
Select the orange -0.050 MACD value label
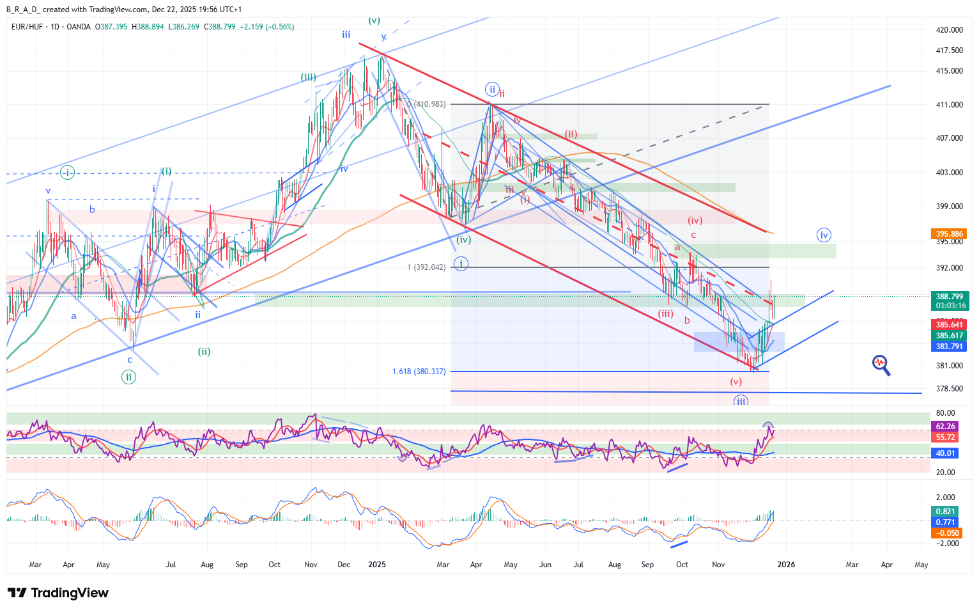[x=946, y=533]
